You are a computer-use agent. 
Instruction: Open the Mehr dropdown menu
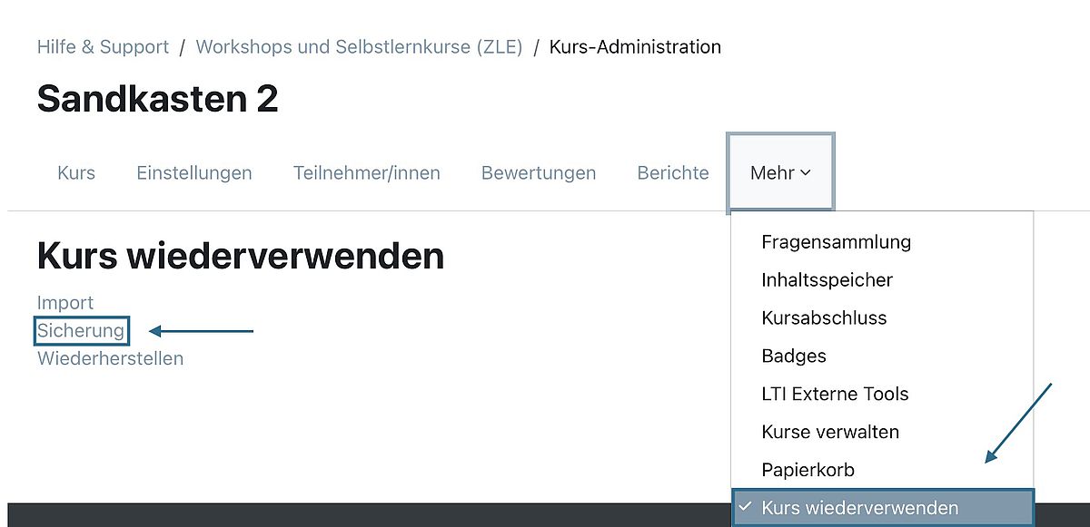pyautogui.click(x=780, y=173)
